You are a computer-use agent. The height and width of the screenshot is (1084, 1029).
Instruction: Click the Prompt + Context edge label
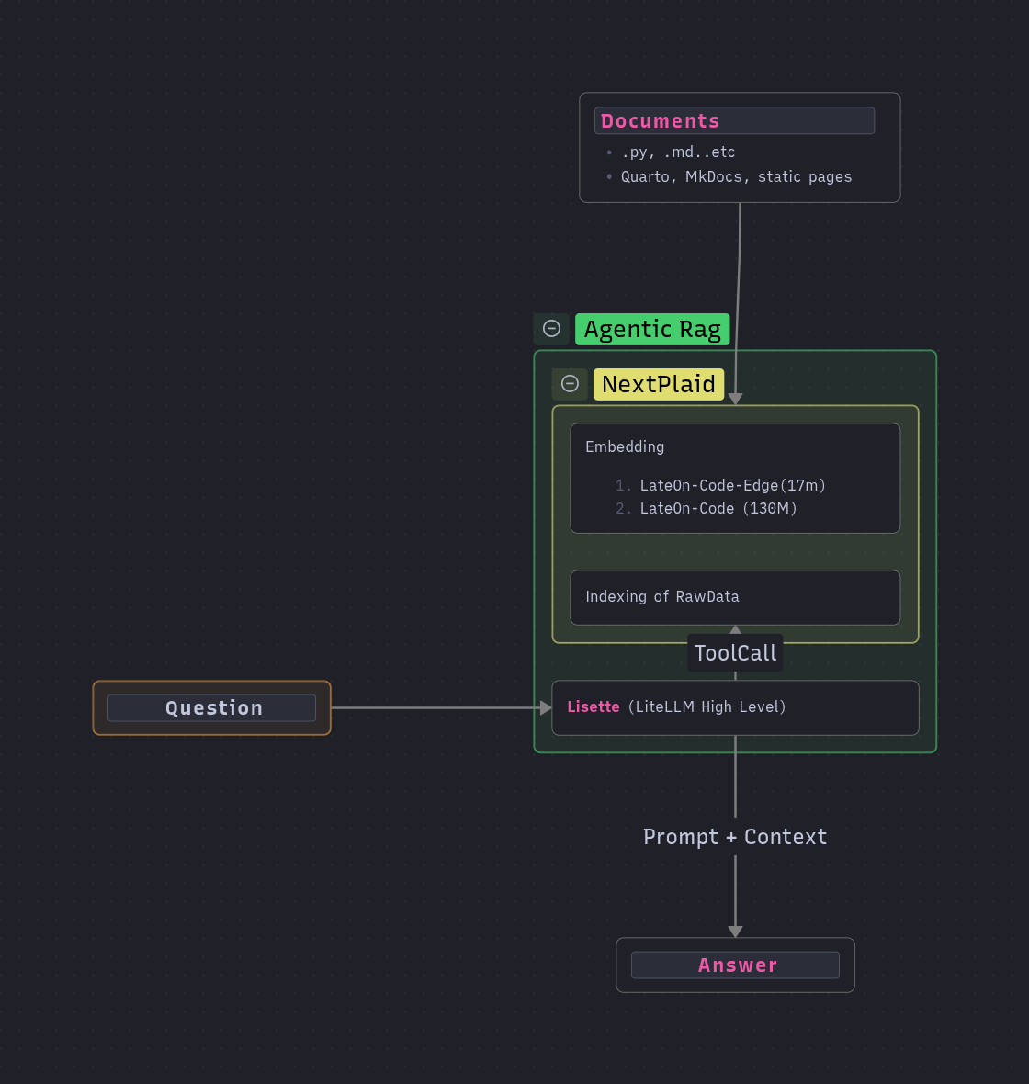[x=735, y=837]
